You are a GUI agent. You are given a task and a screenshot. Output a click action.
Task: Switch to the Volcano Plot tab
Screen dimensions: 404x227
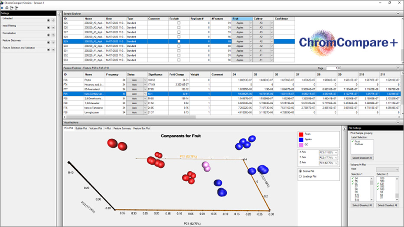point(96,128)
